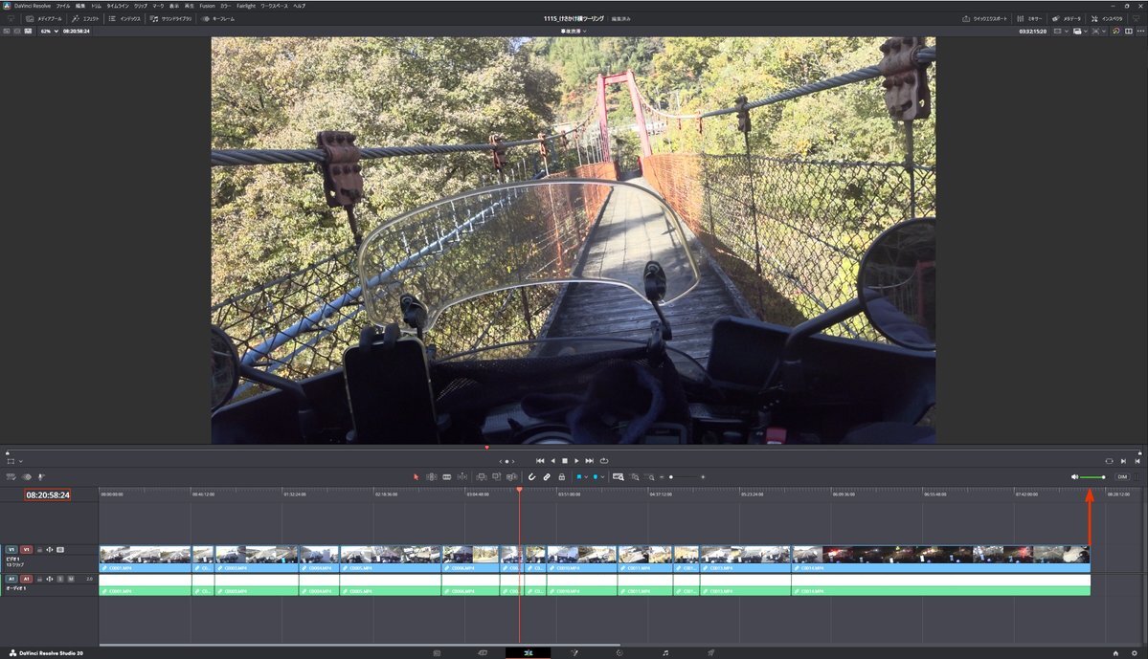
Task: Mute audio track A1 with M button
Action: 71,579
